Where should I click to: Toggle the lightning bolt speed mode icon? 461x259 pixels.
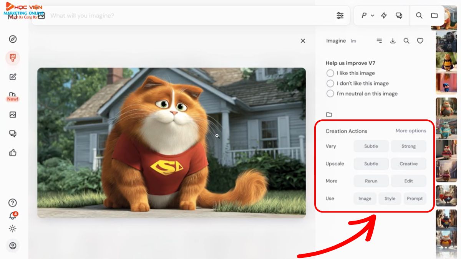pyautogui.click(x=384, y=15)
